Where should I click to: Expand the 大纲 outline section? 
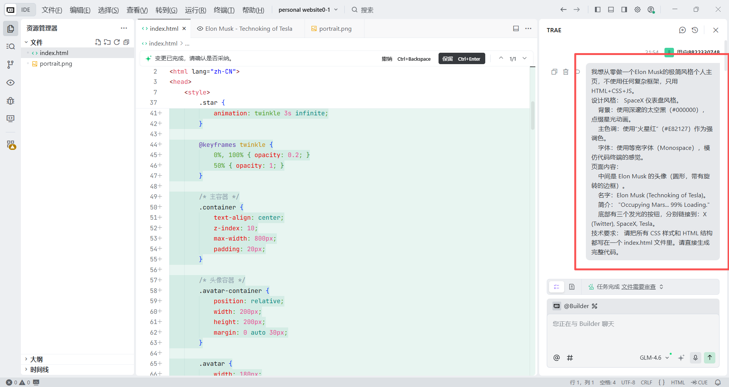(x=36, y=359)
